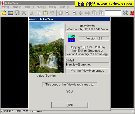
Task: Cut selection using the scissors icon
Action: [32, 13]
